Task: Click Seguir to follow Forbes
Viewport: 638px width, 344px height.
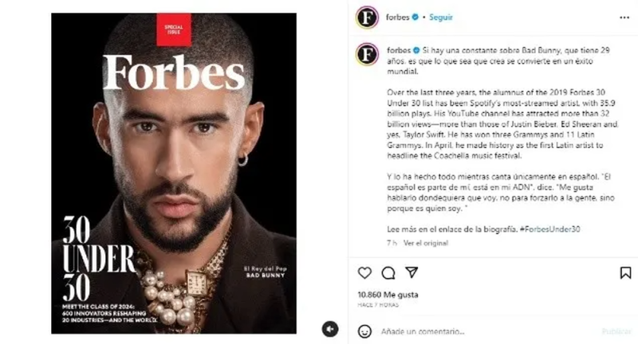Action: click(x=441, y=17)
